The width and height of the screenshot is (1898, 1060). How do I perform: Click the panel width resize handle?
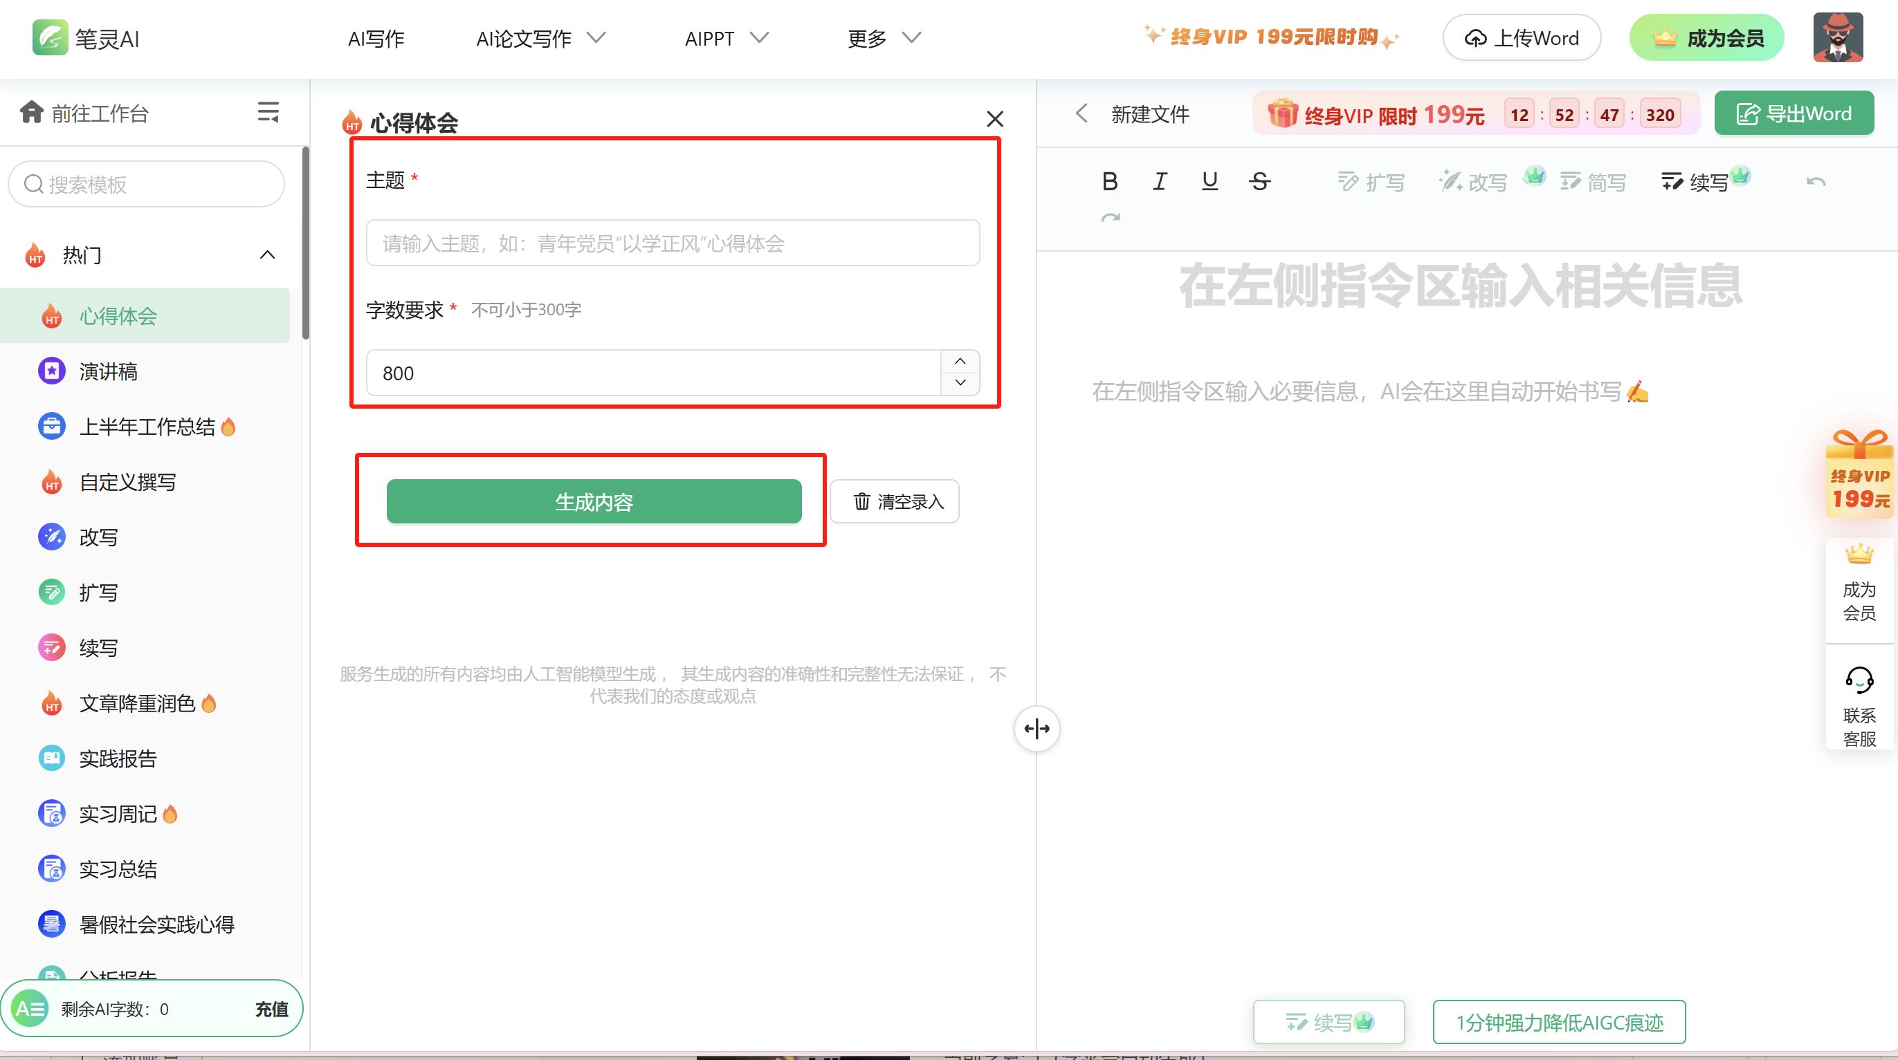(x=1037, y=729)
